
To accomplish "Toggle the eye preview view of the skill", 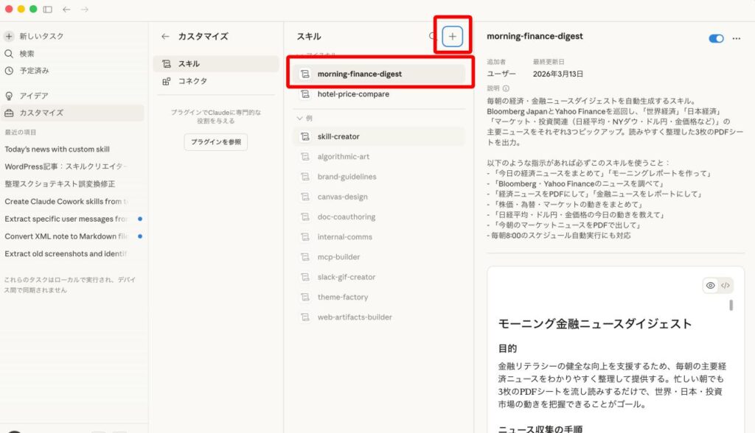I will (711, 286).
